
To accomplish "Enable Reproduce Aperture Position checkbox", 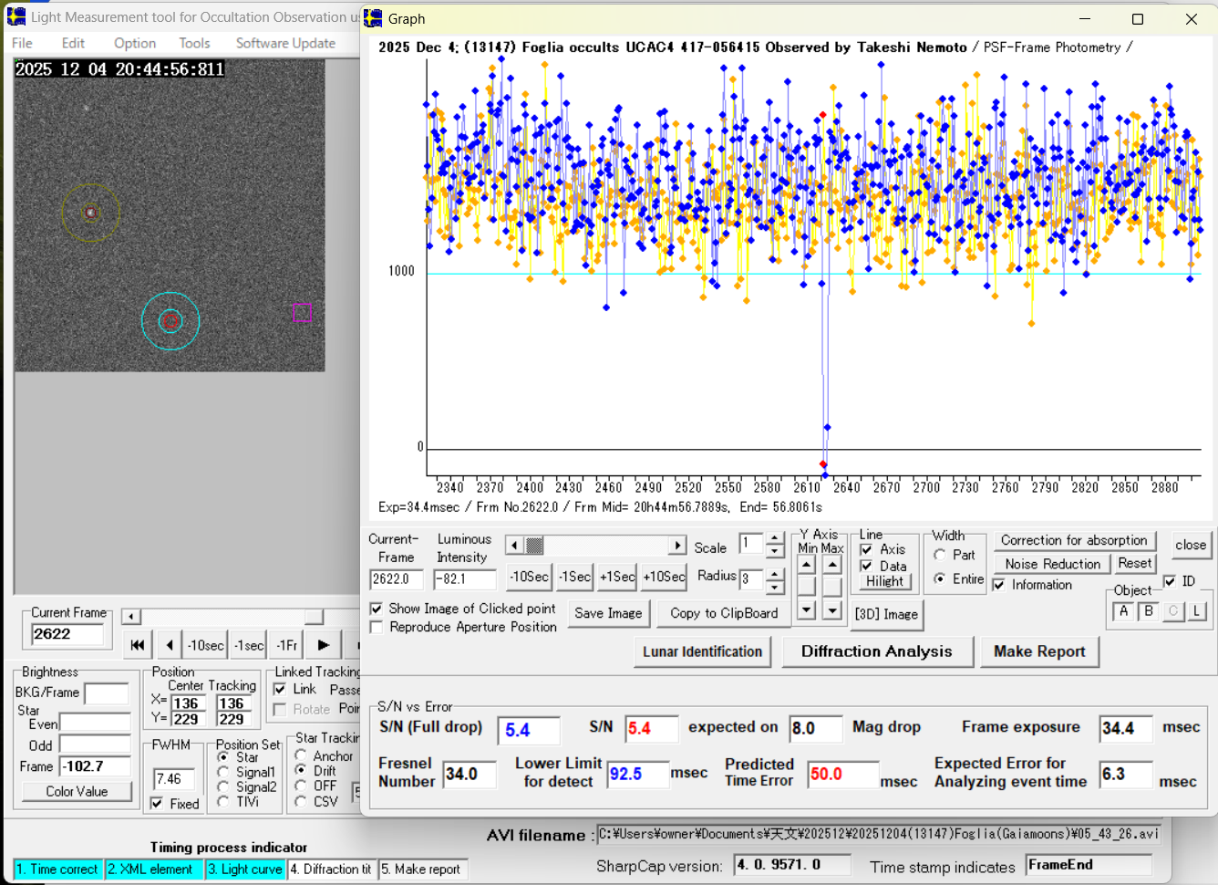I will click(377, 627).
